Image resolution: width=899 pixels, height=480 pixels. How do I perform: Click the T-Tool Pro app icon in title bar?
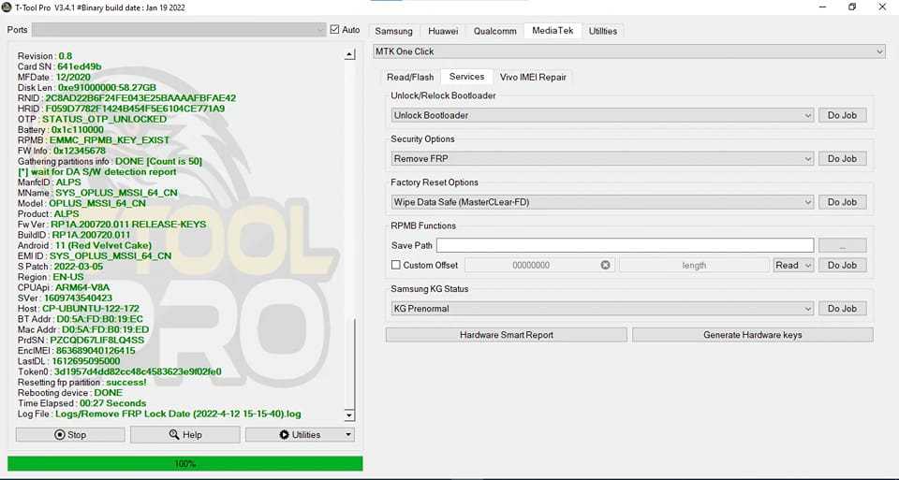(x=7, y=7)
